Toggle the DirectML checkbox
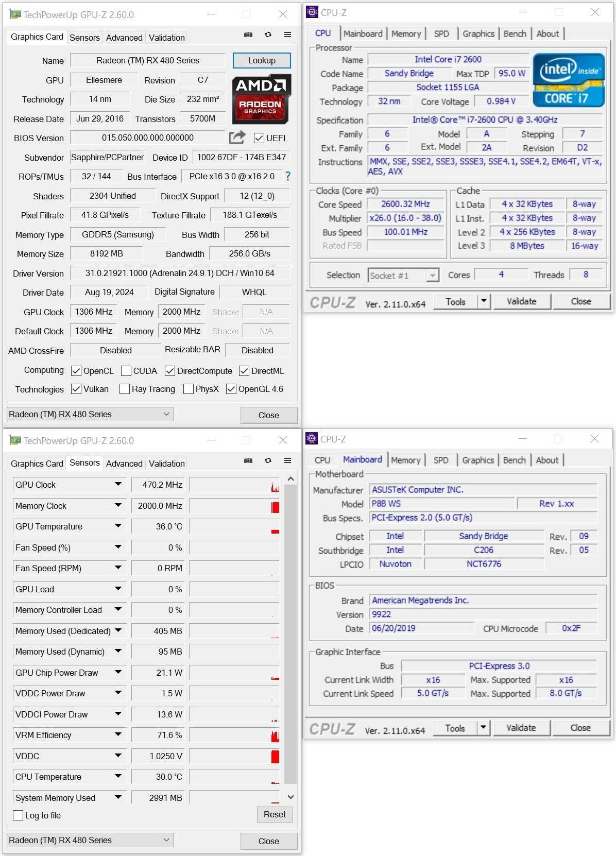Image resolution: width=616 pixels, height=856 pixels. point(244,371)
